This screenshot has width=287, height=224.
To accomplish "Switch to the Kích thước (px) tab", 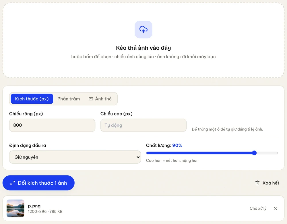I will pyautogui.click(x=32, y=99).
